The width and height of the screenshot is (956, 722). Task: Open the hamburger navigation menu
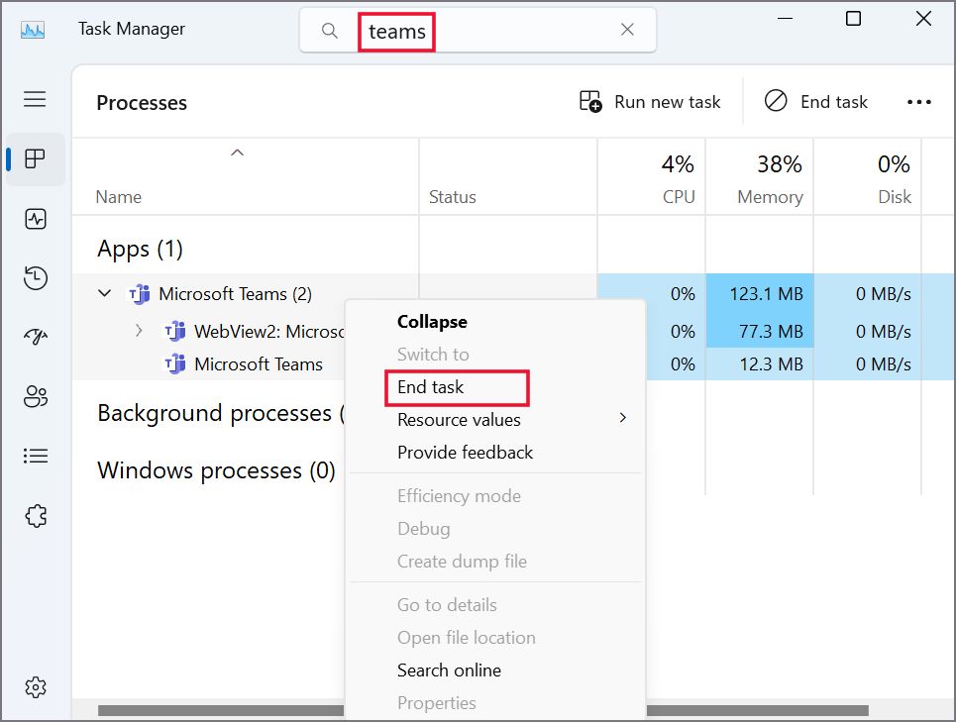[35, 99]
